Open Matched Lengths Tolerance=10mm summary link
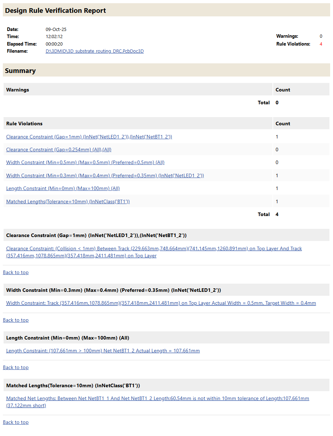The height and width of the screenshot is (436, 333). (68, 201)
